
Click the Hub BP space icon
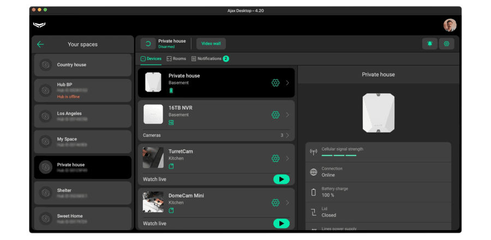[46, 91]
